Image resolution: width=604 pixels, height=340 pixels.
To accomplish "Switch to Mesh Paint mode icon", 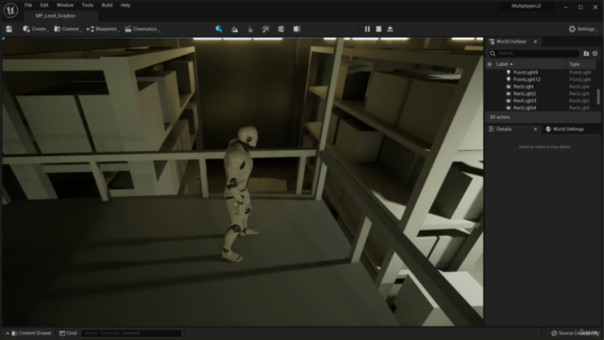I will pyautogui.click(x=265, y=29).
